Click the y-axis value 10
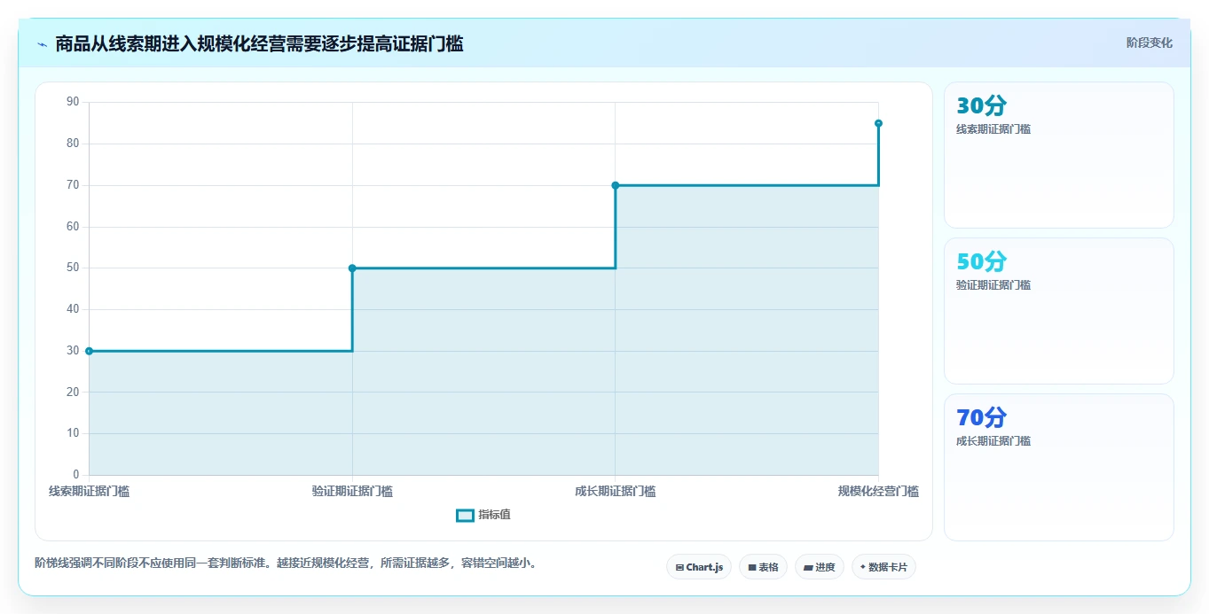 [73, 433]
